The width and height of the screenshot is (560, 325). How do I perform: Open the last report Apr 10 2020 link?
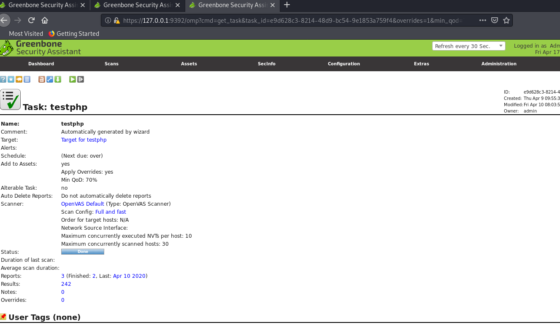point(129,276)
